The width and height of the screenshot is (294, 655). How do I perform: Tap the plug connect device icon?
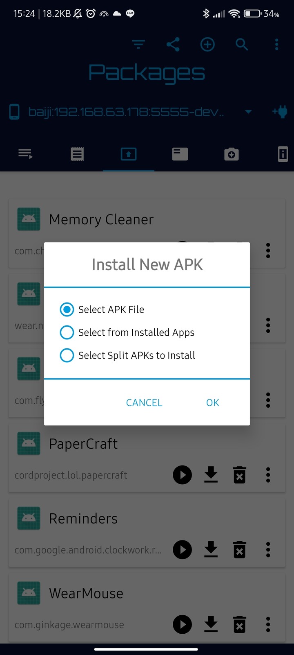pos(280,111)
